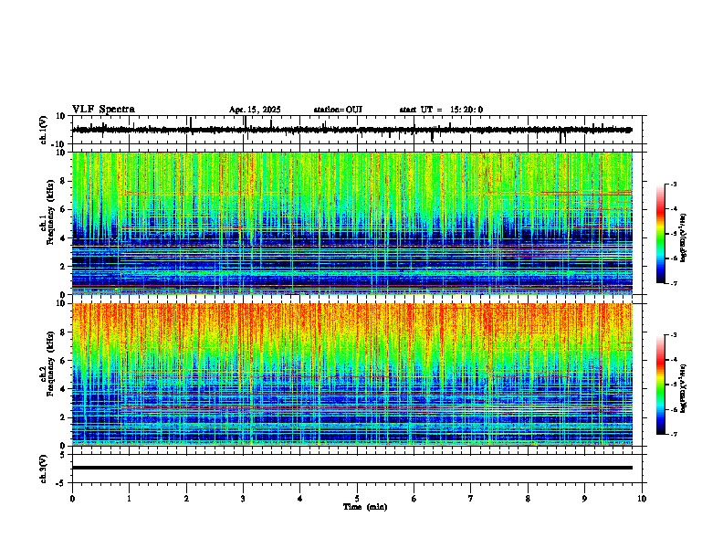Click the "ch.3(V)" axis label
The width and height of the screenshot is (723, 559).
[x=44, y=469]
